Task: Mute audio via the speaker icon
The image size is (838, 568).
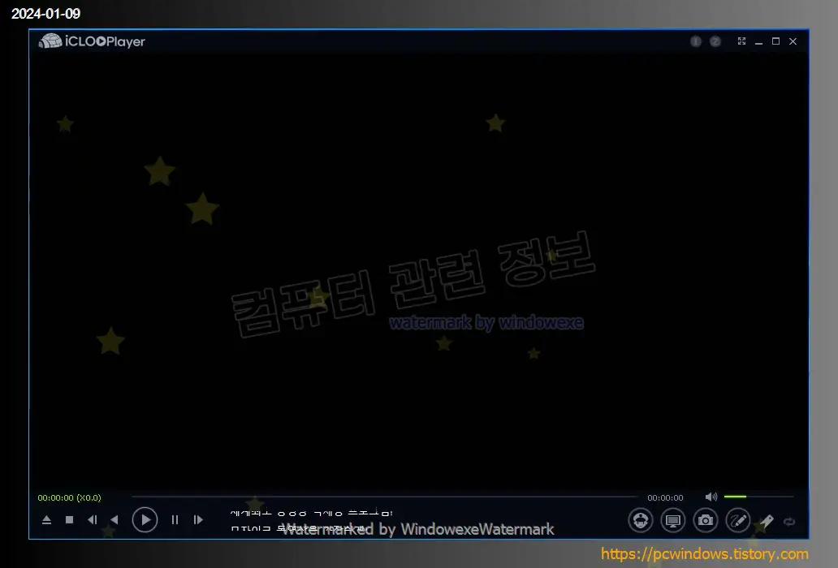Action: click(711, 497)
